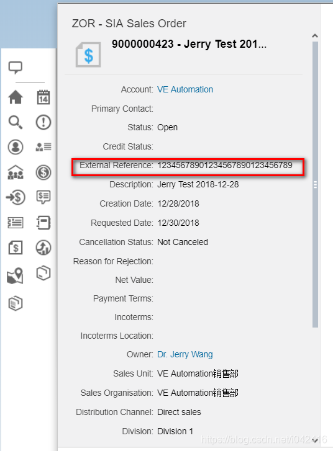The height and width of the screenshot is (451, 333).
Task: Click Distribution Channel value Direct sales
Action: (x=179, y=412)
